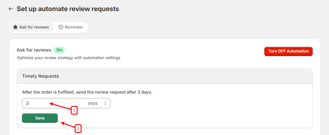
Task: Click the up-down chevron icon in days selector
Action: pyautogui.click(x=105, y=103)
